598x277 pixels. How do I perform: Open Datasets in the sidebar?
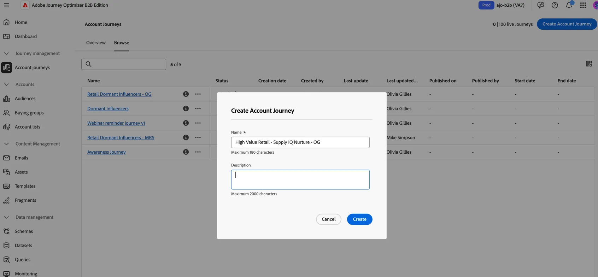pyautogui.click(x=23, y=246)
